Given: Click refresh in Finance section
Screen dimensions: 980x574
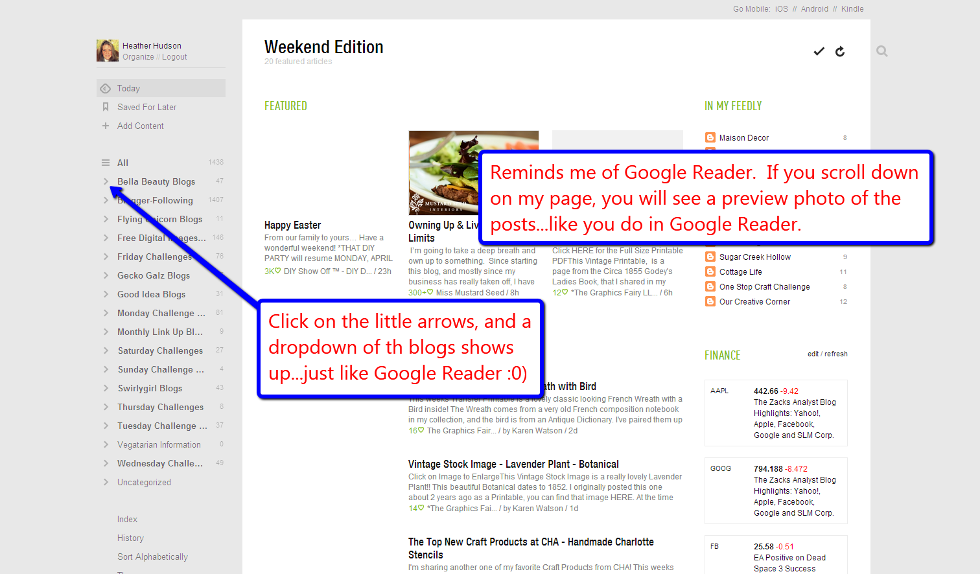Looking at the screenshot, I should 836,354.
